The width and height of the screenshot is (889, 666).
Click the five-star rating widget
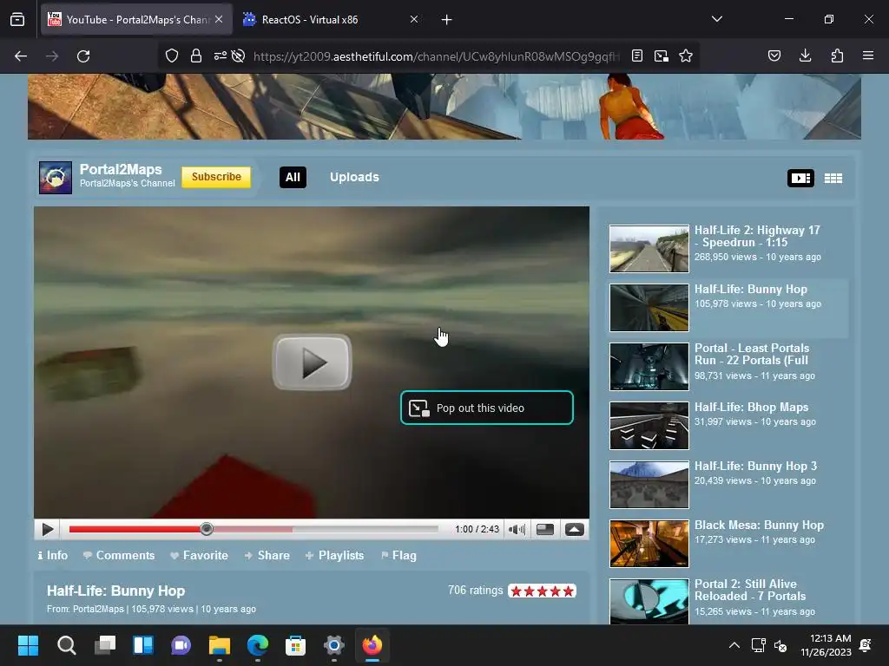click(x=543, y=591)
